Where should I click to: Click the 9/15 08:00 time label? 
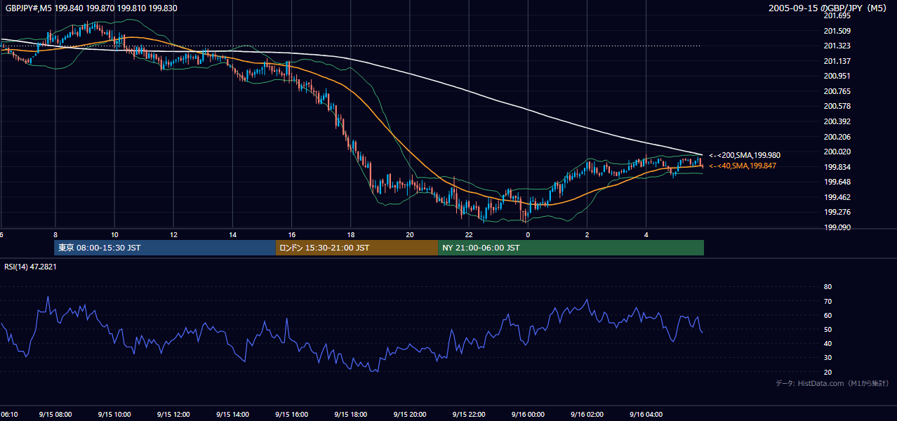coord(55,415)
